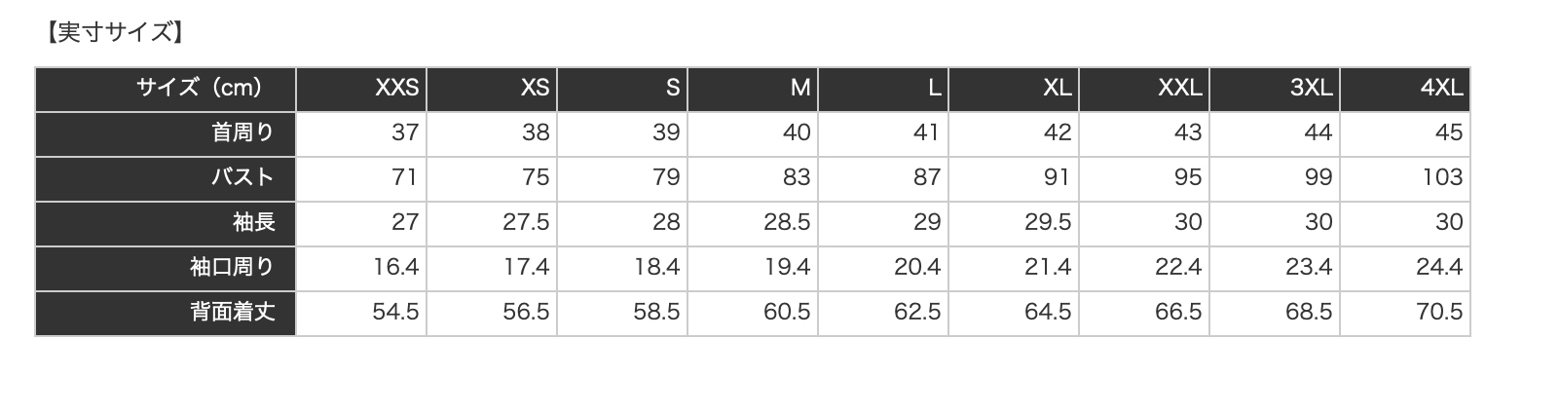Select the 背面着丈 row label

[232, 313]
